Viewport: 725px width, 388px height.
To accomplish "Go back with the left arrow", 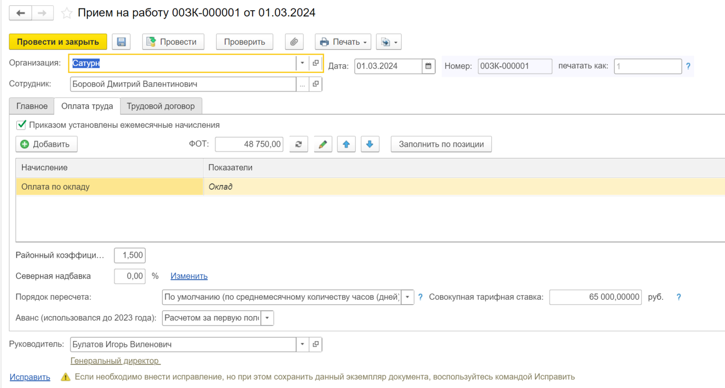I will (x=21, y=13).
